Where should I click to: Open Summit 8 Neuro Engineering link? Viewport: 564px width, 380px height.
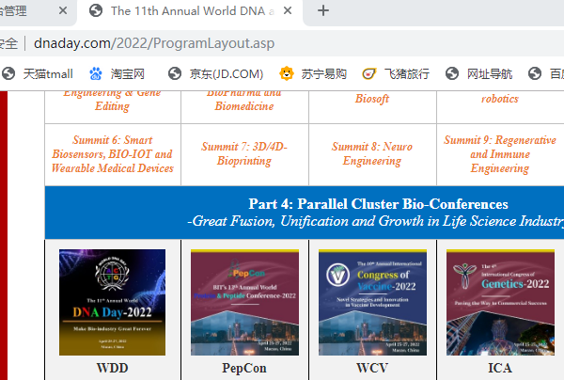click(371, 154)
